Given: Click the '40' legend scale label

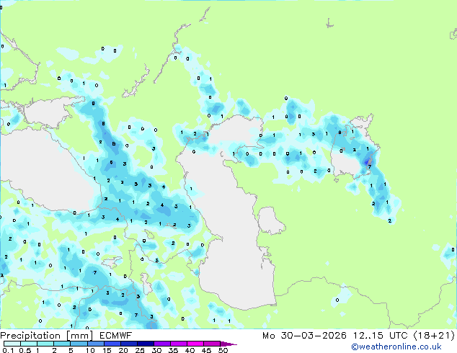Looking at the screenshot, I should pyautogui.click(x=190, y=350).
